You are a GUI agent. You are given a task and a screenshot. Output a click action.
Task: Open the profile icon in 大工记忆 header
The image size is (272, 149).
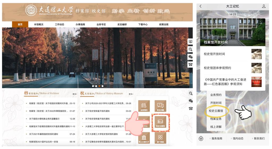click(263, 6)
